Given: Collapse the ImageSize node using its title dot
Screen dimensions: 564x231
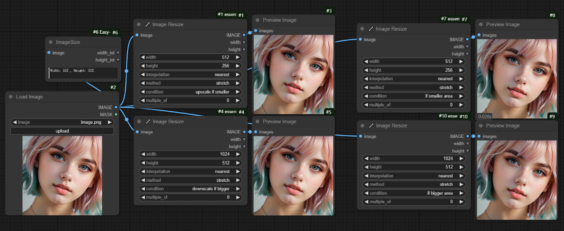Looking at the screenshot, I should pyautogui.click(x=51, y=42).
